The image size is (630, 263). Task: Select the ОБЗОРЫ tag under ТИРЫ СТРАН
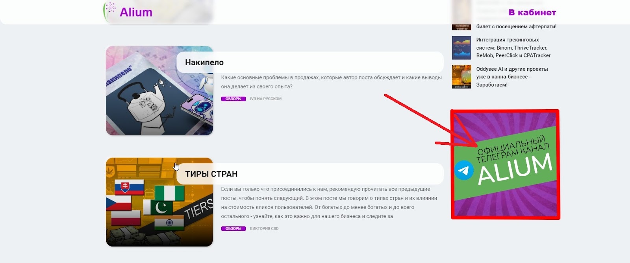pyautogui.click(x=233, y=228)
